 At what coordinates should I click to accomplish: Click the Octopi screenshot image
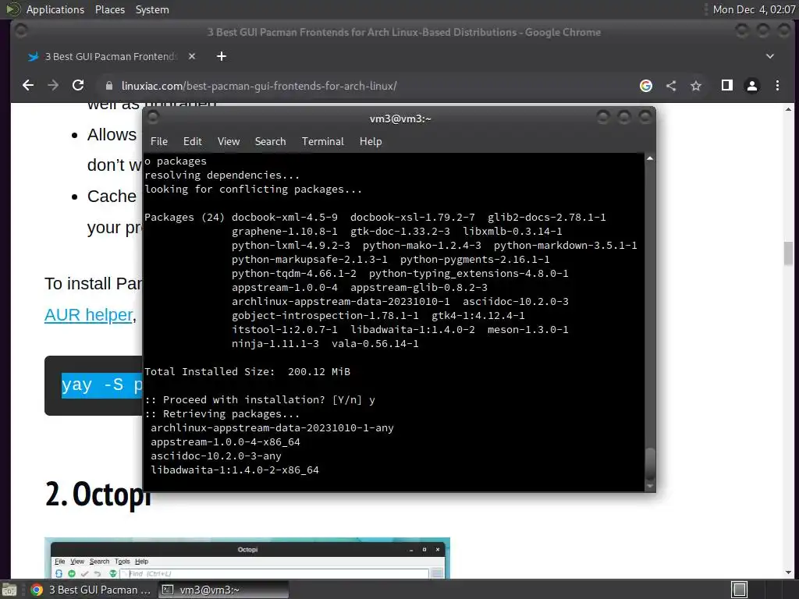pyautogui.click(x=247, y=558)
